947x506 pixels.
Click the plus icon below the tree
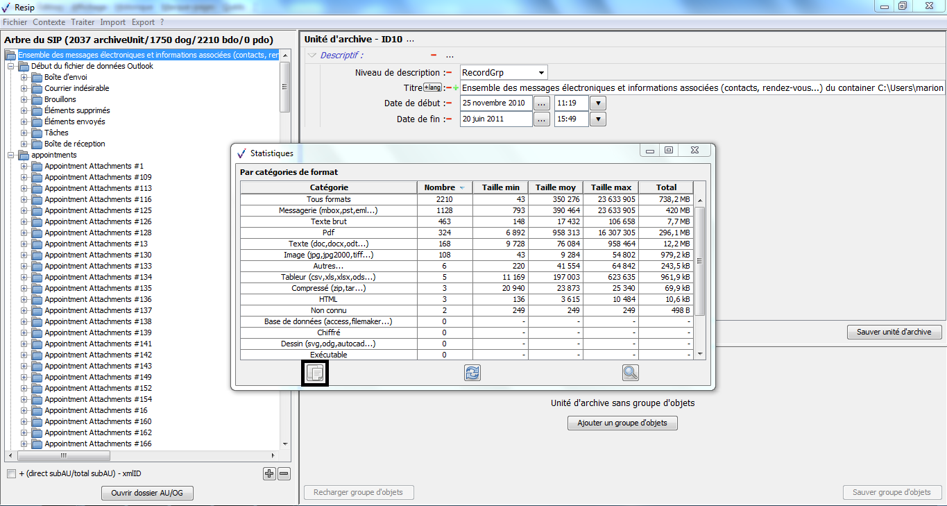tap(270, 473)
